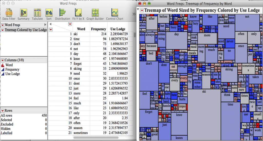Open the Treemap Colored by Use Lodge script menu

pyautogui.click(x=3, y=30)
